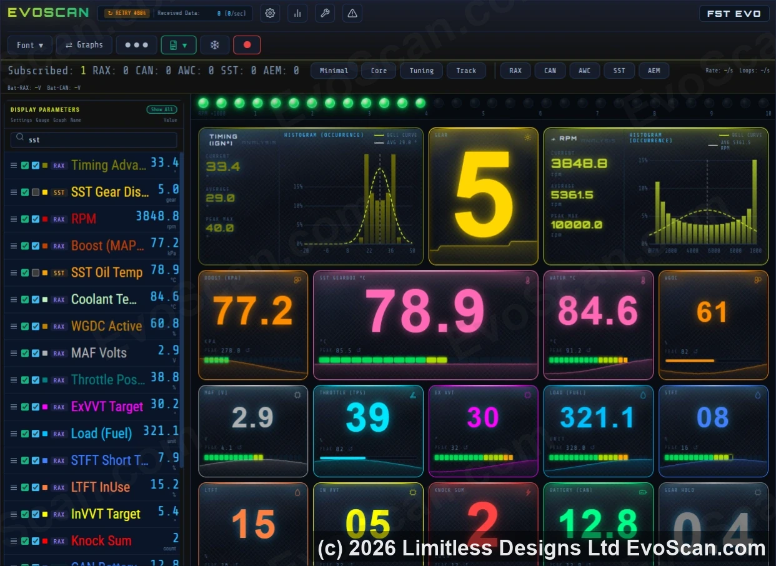The image size is (776, 566).
Task: Collapse the RPM analysis card arrow
Action: coord(554,138)
